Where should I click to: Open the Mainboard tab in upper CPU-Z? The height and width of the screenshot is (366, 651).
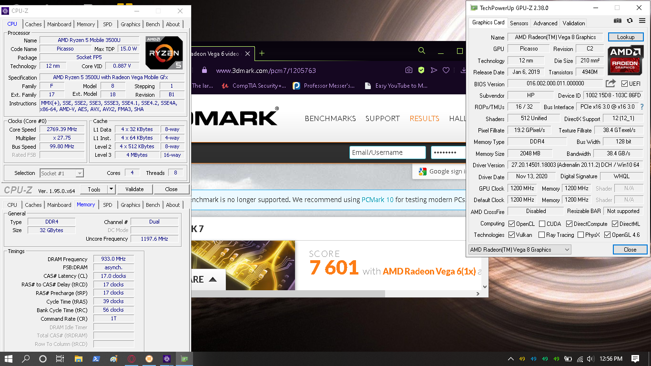[59, 24]
